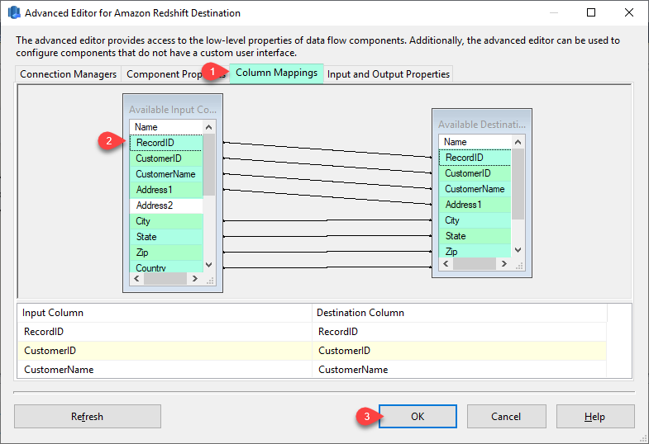The image size is (649, 444).
Task: Click the Cancel button
Action: (506, 416)
